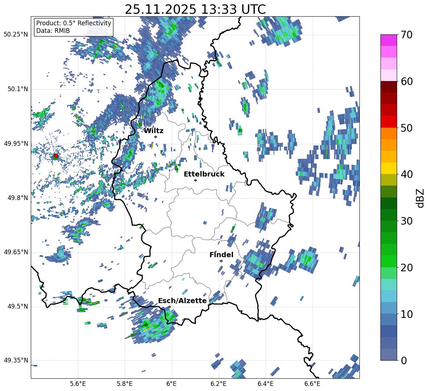Click the dBZ colorbar label
Screen dimensions: 429x391
[421, 198]
